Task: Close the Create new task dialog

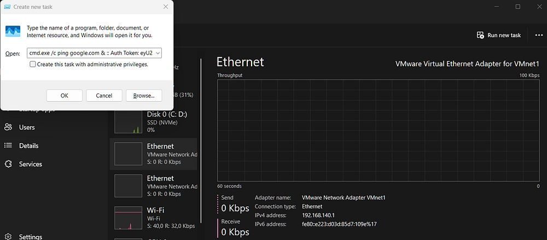Action: coord(166,7)
